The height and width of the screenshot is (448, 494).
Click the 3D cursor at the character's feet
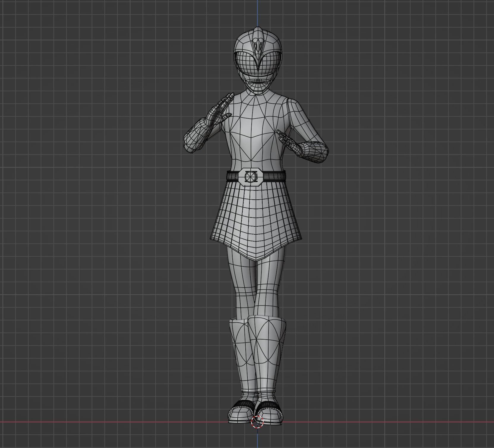tap(257, 422)
